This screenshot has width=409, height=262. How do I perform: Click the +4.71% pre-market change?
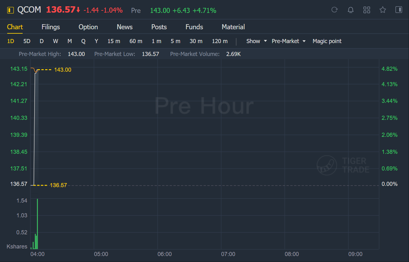(x=204, y=11)
